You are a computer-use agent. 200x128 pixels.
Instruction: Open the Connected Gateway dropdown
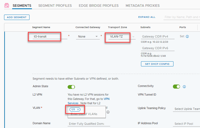(87, 36)
